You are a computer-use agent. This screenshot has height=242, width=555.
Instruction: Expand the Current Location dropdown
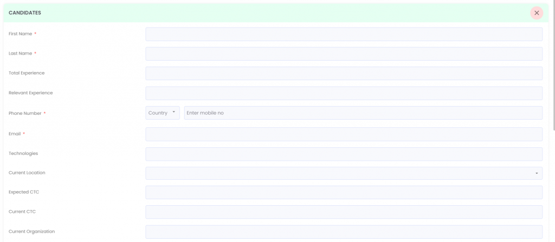344,173
